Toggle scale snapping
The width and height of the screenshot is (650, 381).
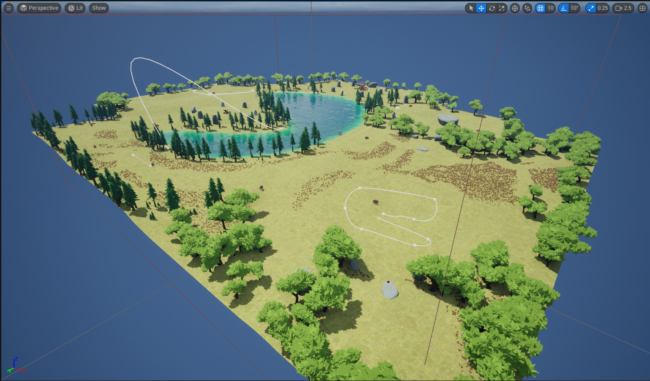(x=591, y=8)
